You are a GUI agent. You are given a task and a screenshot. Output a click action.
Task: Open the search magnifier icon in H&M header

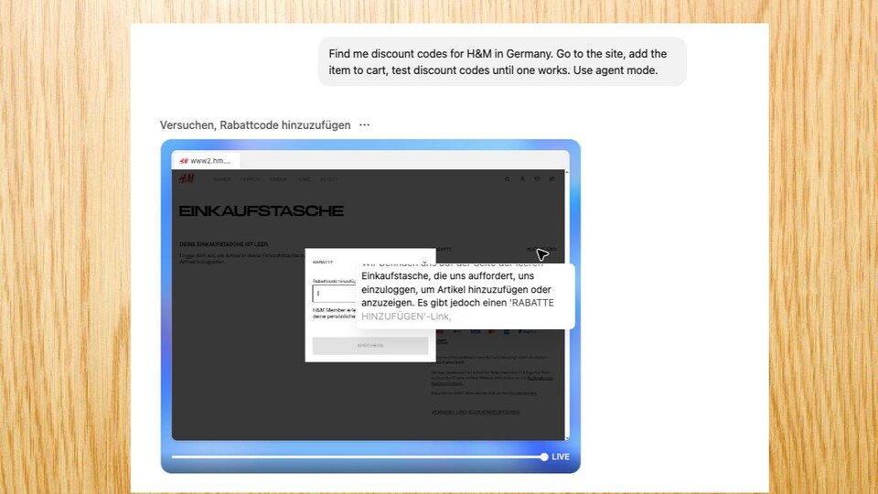click(x=508, y=179)
